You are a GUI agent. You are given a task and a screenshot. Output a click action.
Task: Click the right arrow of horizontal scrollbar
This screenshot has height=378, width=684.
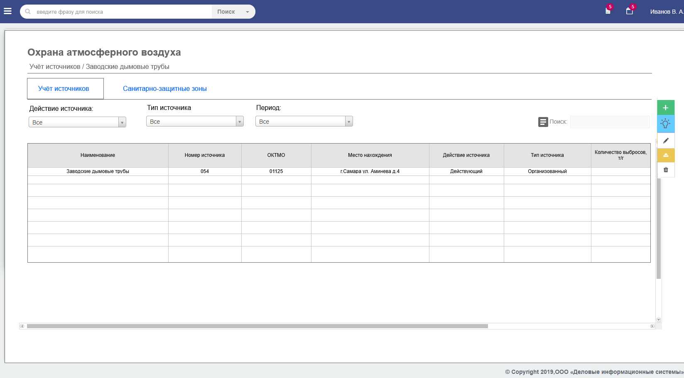[x=652, y=326]
